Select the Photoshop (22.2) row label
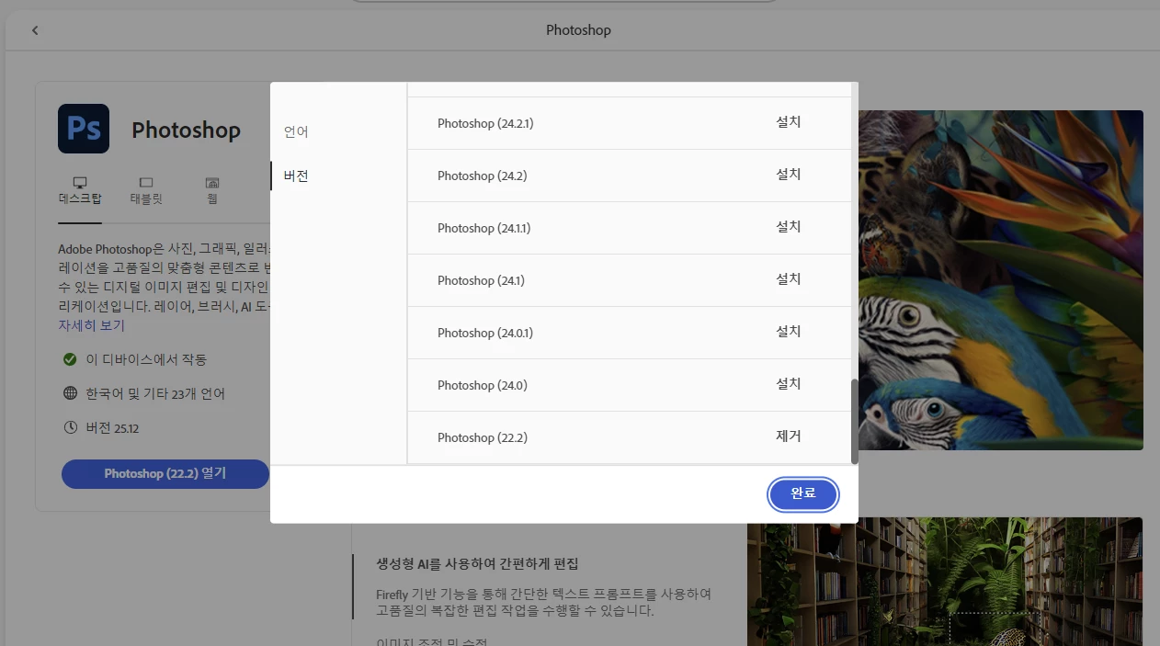Viewport: 1160px width, 646px height. tap(483, 437)
